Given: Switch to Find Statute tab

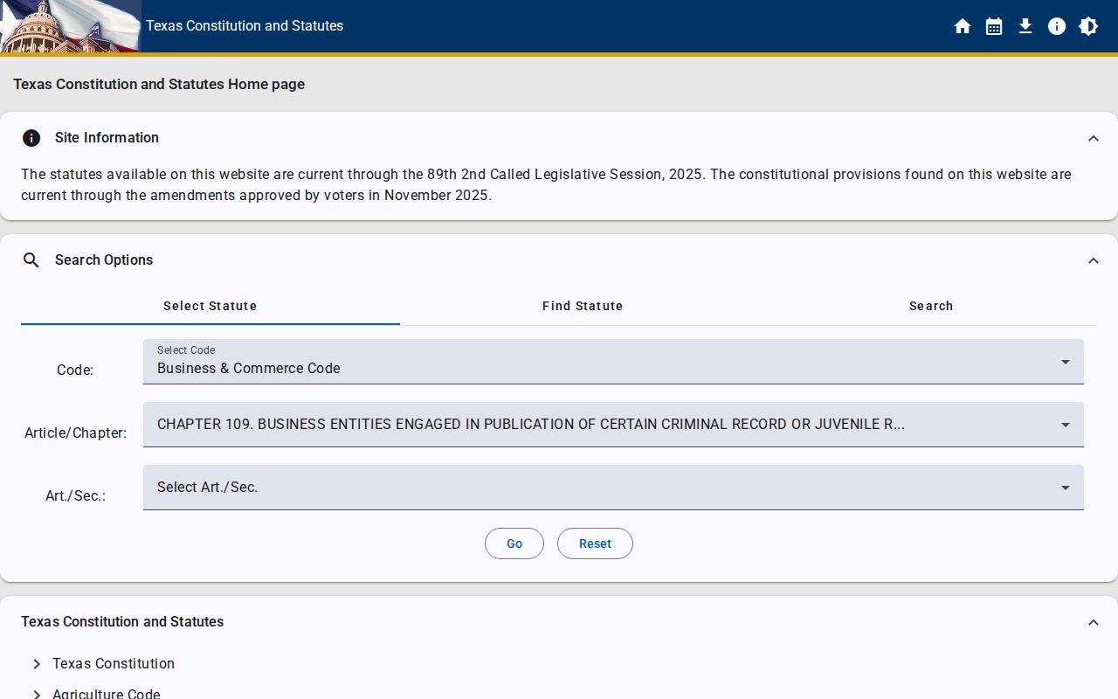Looking at the screenshot, I should (x=583, y=306).
